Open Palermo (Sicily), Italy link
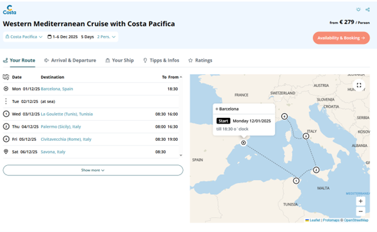This screenshot has width=377, height=232. coord(61,127)
